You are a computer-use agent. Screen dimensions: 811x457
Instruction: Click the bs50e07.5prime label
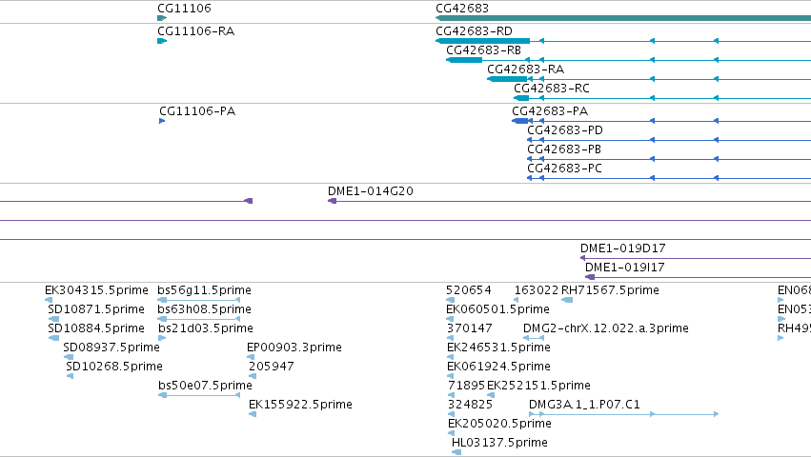[205, 386]
